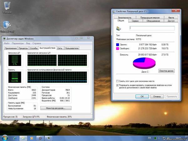Click the '29 953 617 920 байт' capacity value
This screenshot has height=141, width=188.
click(147, 55)
